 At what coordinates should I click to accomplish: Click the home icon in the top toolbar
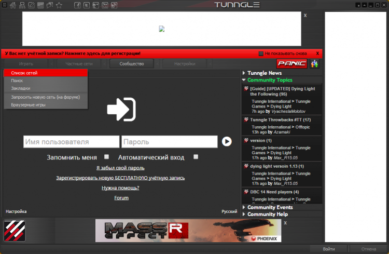pyautogui.click(x=13, y=5)
